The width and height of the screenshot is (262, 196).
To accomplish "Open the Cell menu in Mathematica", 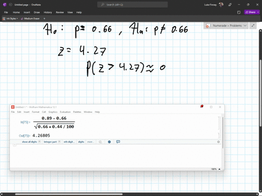I will [x=44, y=112].
